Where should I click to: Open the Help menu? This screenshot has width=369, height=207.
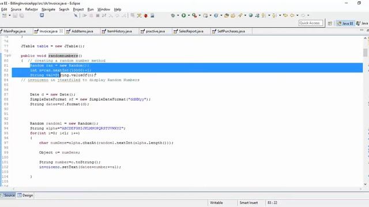(118, 9)
